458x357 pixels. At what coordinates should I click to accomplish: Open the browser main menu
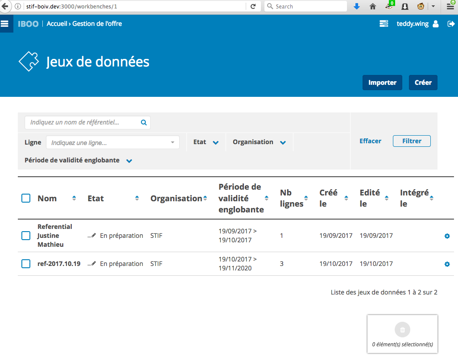[x=450, y=6]
